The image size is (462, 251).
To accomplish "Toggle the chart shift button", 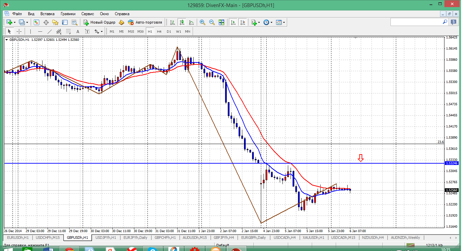I will [242, 22].
